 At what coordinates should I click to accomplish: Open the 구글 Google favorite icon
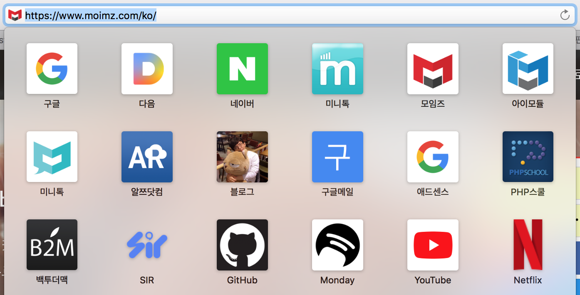pos(52,69)
